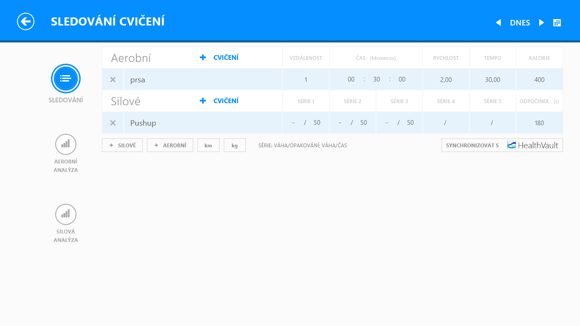This screenshot has height=326, width=580.
Task: Edit minutes field 30 in prsa time
Action: point(377,79)
